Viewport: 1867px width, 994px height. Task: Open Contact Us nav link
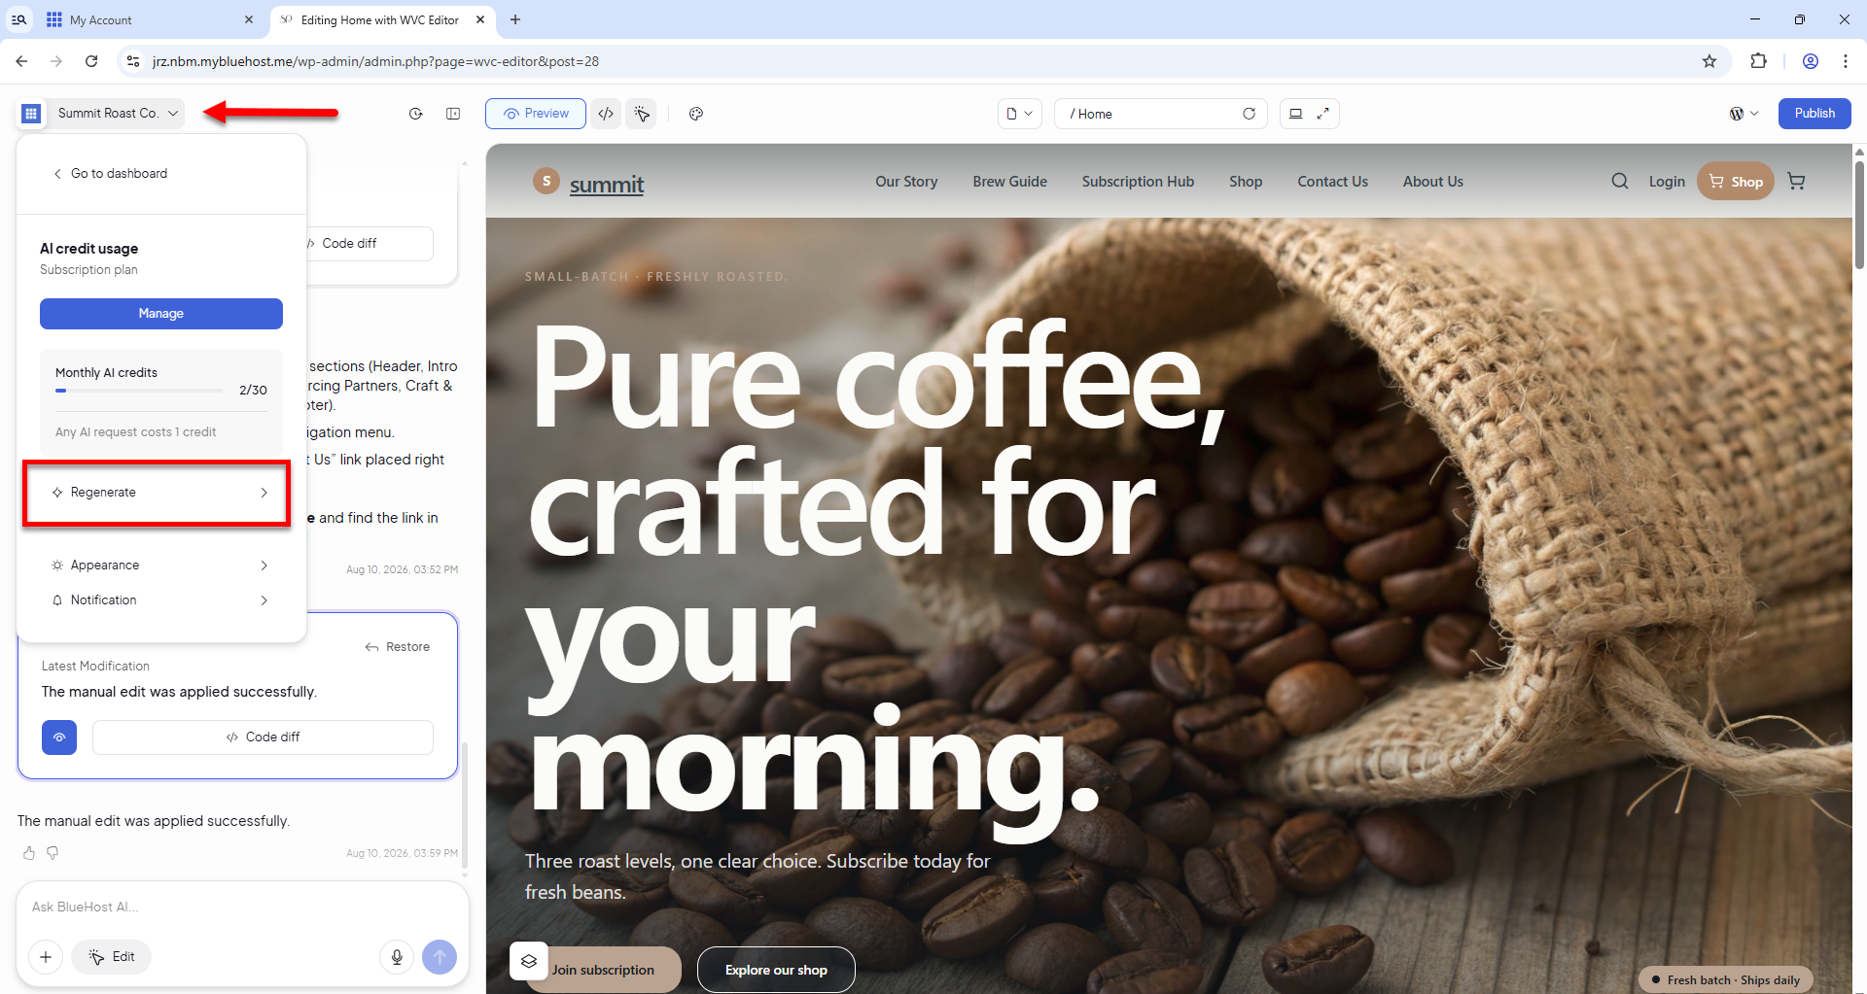[x=1332, y=182]
